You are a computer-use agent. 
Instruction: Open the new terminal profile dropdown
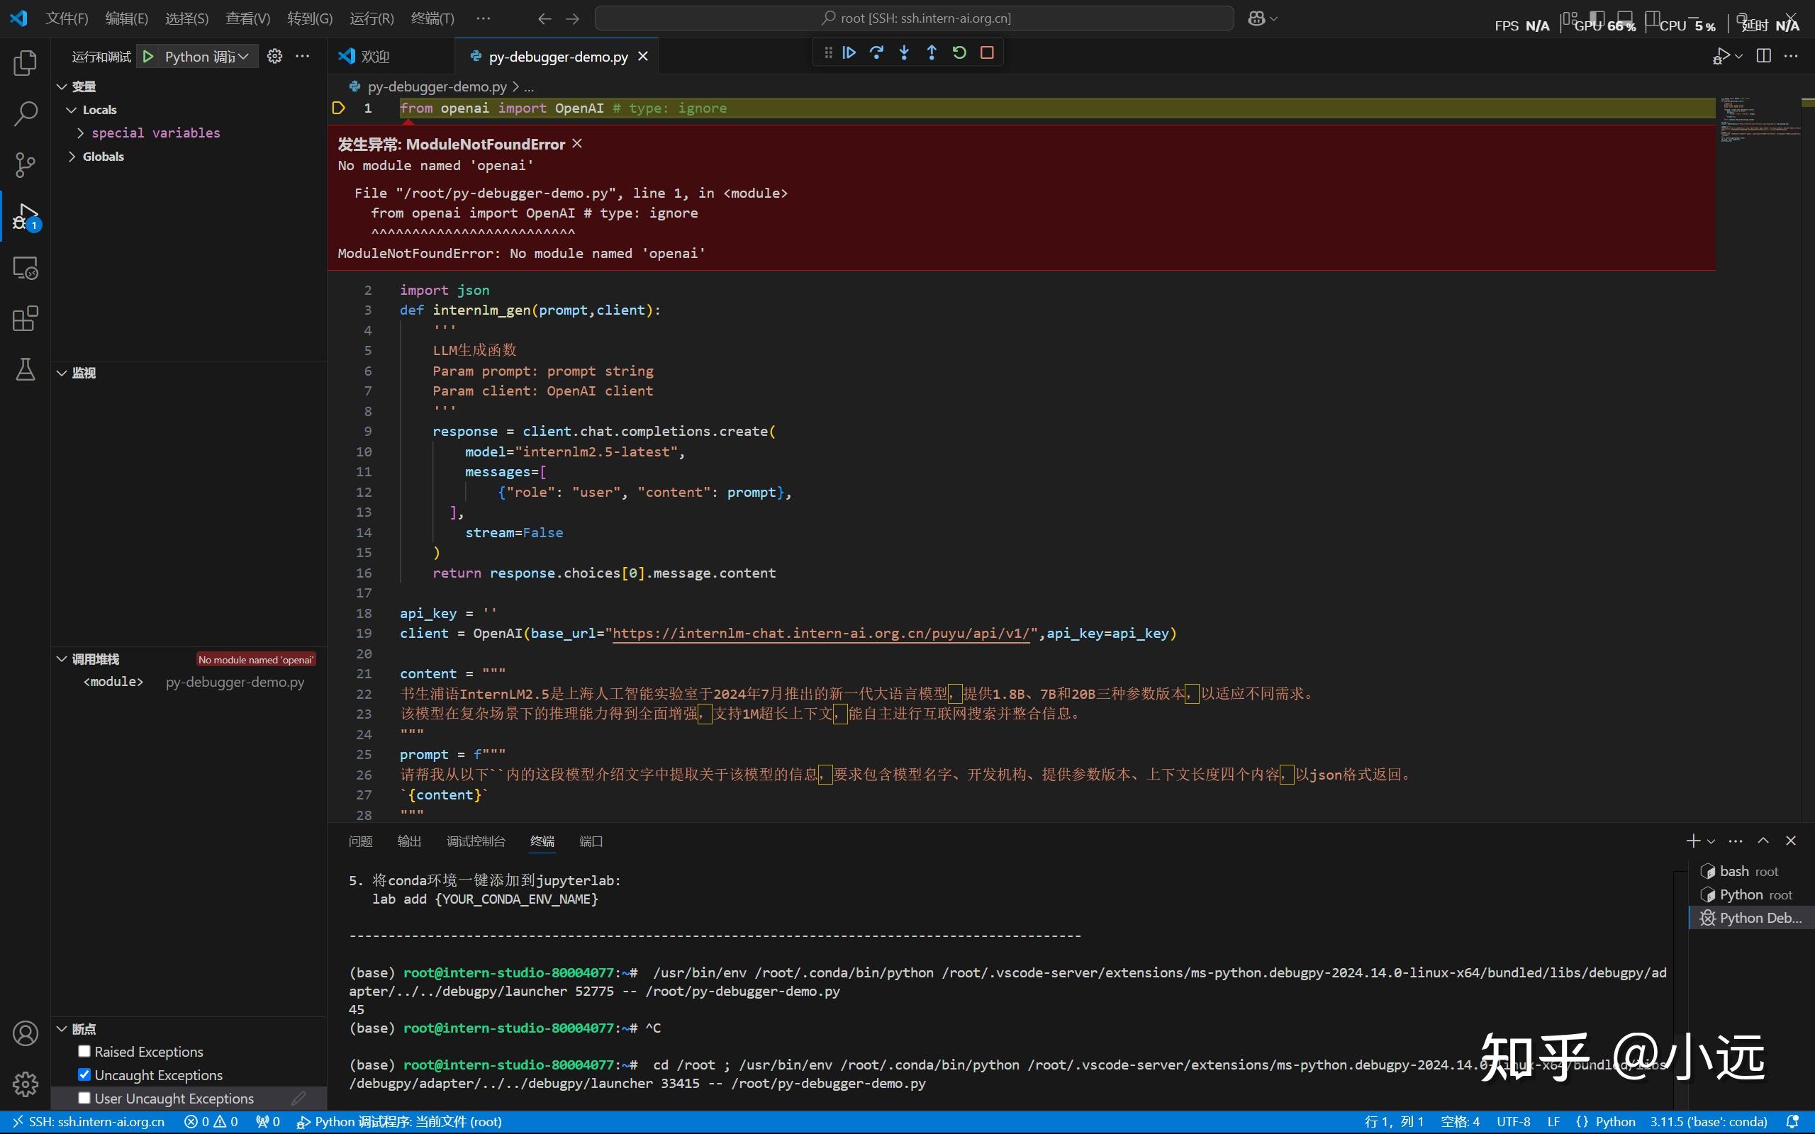[x=1711, y=841]
